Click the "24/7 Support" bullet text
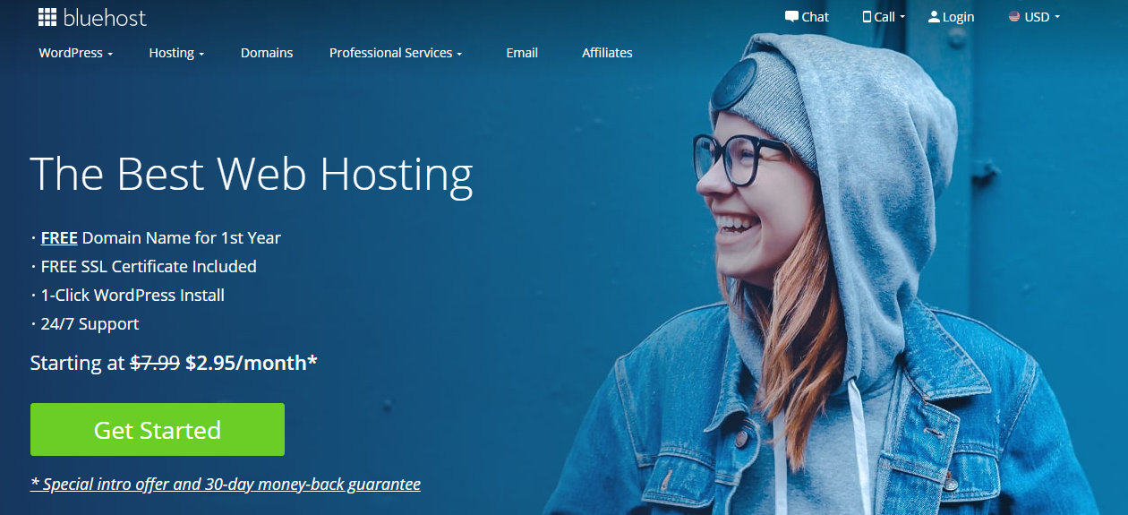1128x515 pixels. tap(90, 324)
